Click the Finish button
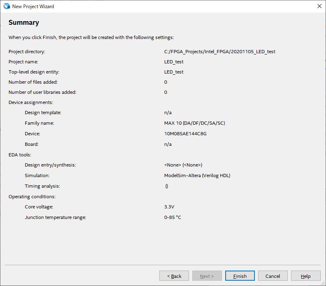Image resolution: width=326 pixels, height=286 pixels. (240, 276)
